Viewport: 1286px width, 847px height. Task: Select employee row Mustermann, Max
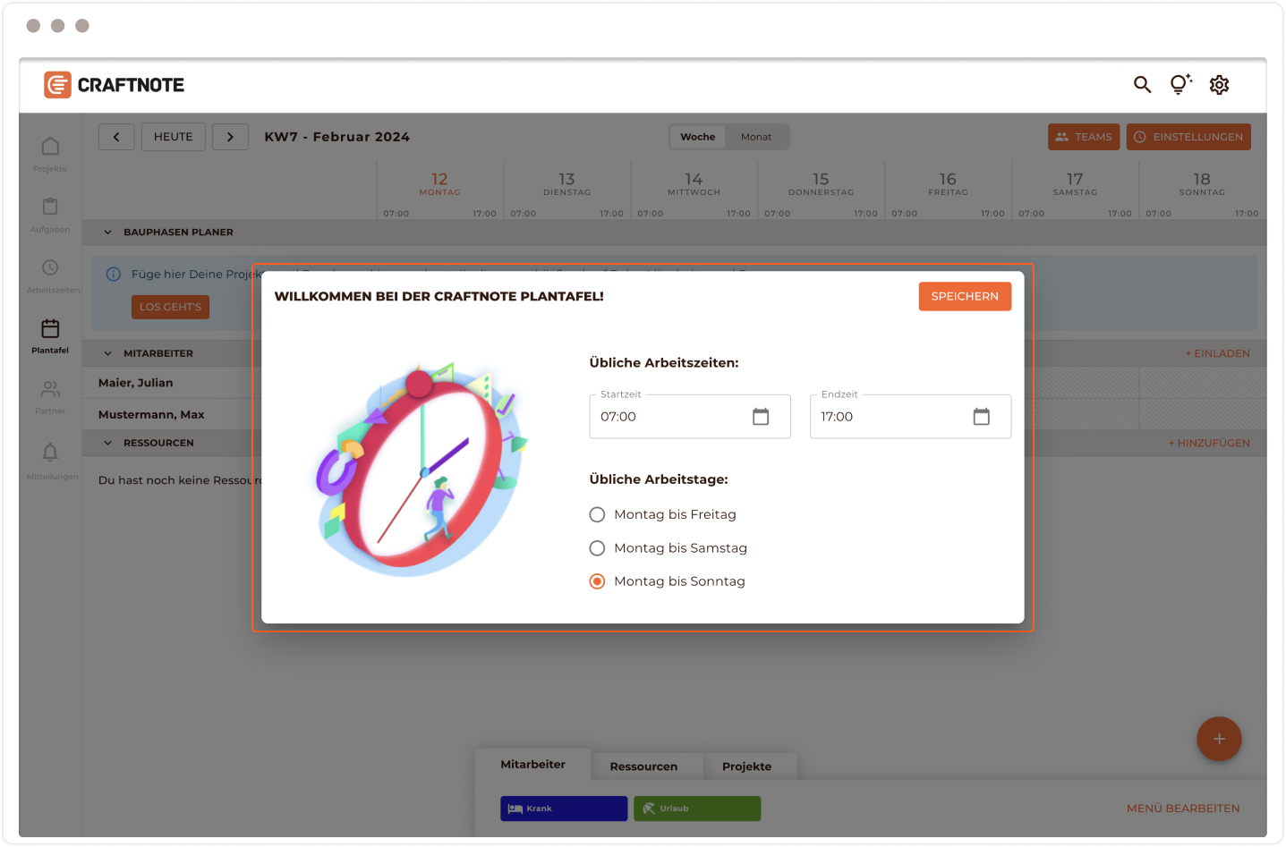click(x=151, y=415)
